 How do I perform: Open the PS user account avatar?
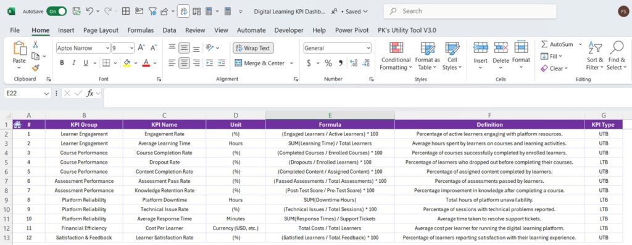pos(623,11)
